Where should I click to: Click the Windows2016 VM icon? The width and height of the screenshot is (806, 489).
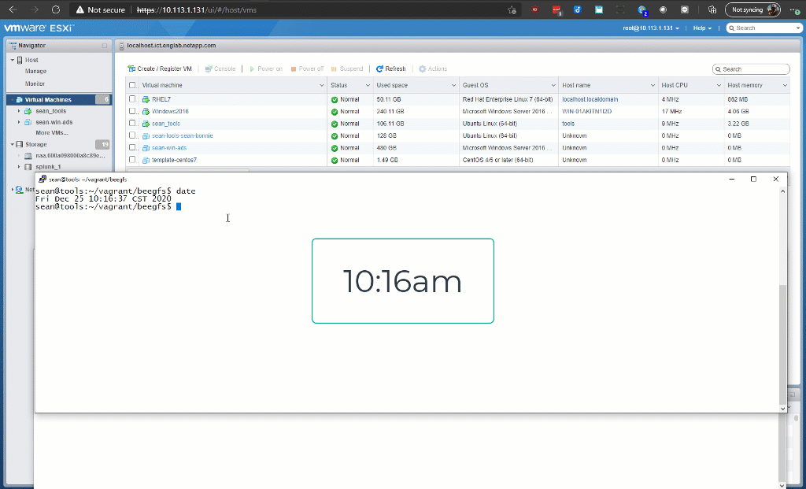pos(146,112)
